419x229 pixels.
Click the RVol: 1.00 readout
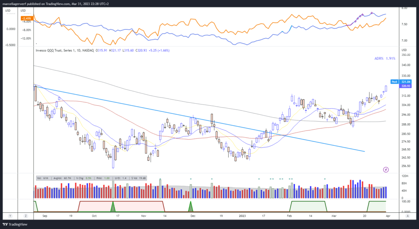coord(103,178)
